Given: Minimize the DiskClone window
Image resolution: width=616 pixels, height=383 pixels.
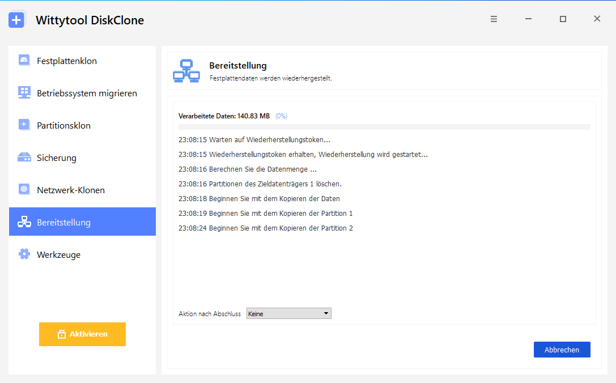Looking at the screenshot, I should click(x=528, y=19).
